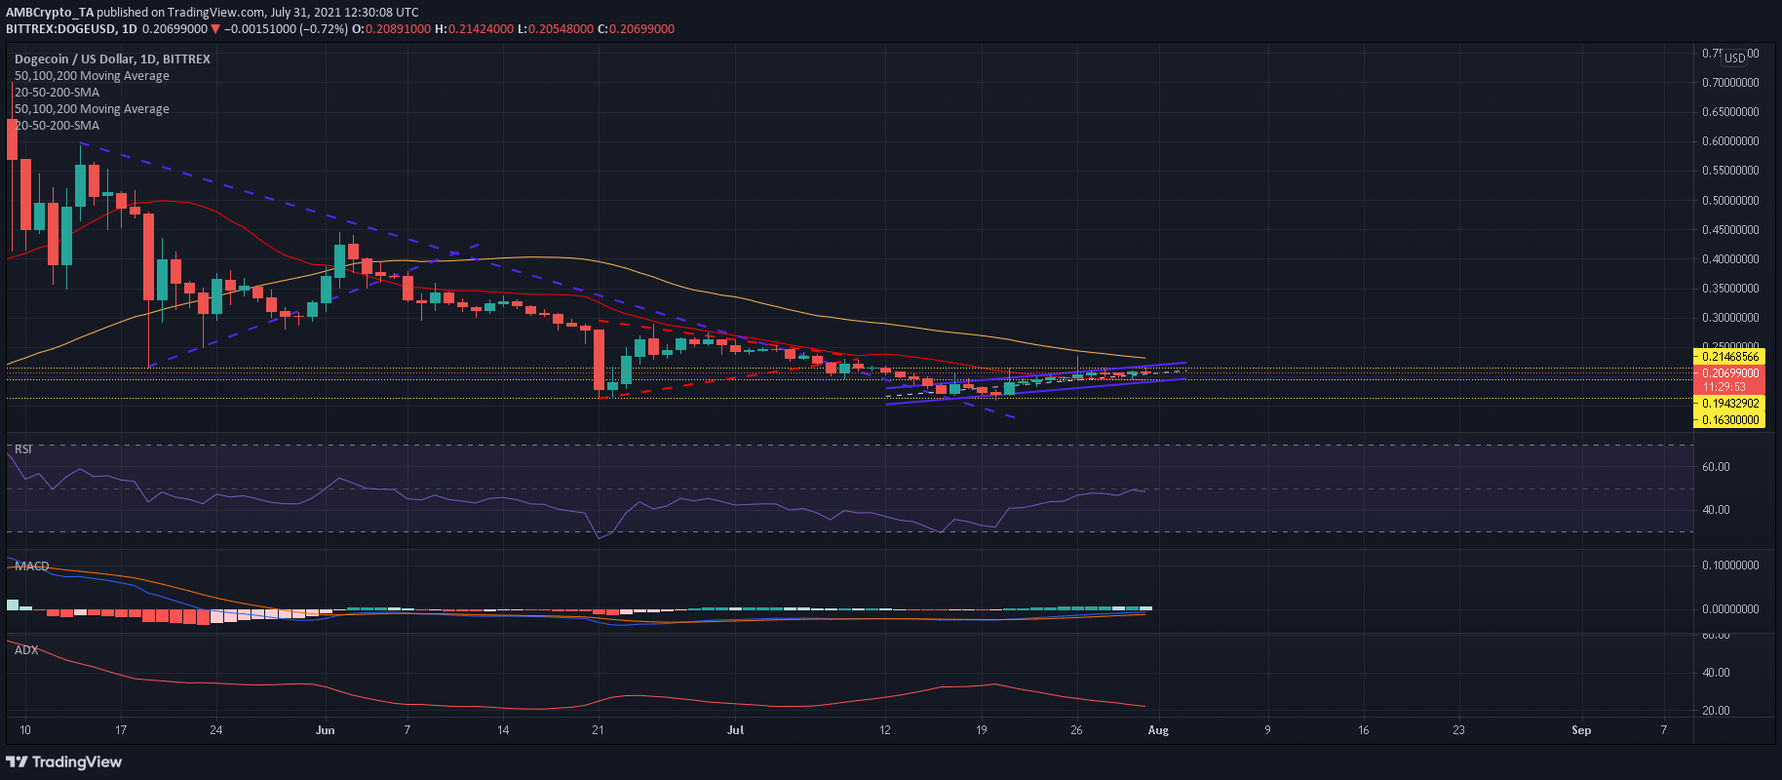Click the USD currency label on price axis
1782x780 pixels.
point(1735,58)
